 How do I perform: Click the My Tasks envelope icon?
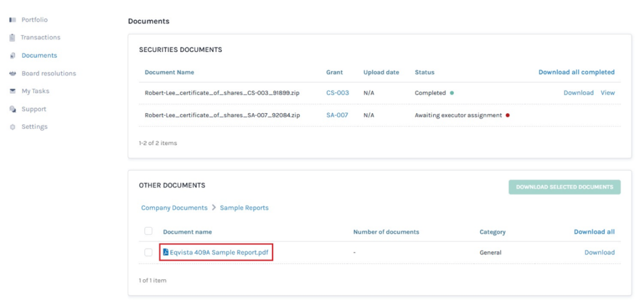[x=12, y=91]
